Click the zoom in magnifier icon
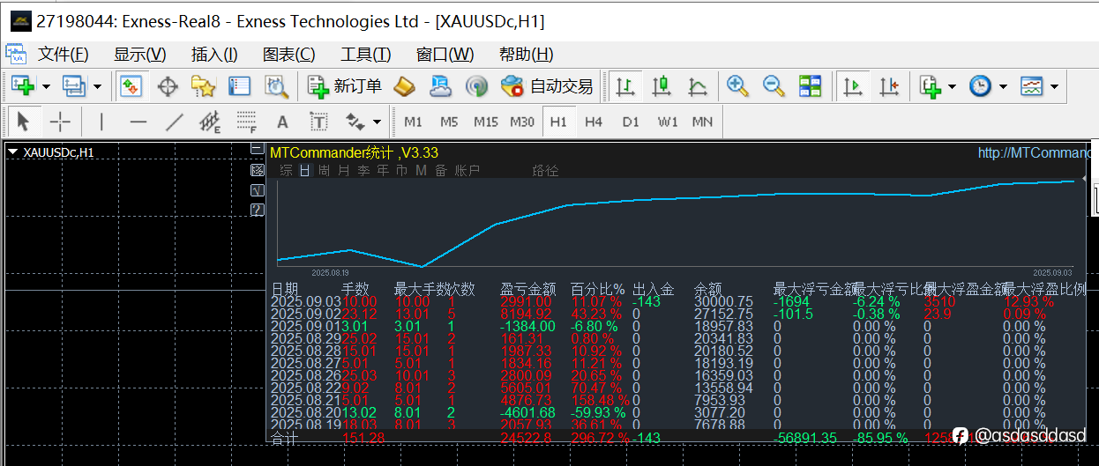 [x=737, y=86]
